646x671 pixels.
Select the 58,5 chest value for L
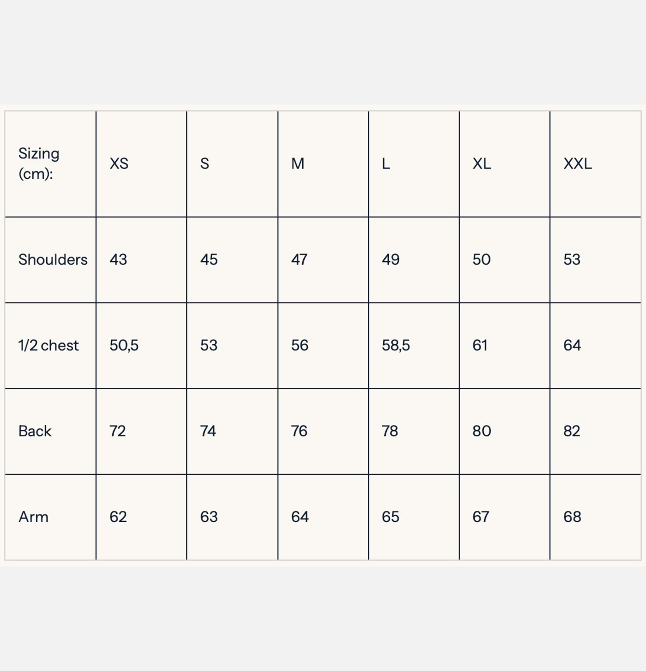396,345
